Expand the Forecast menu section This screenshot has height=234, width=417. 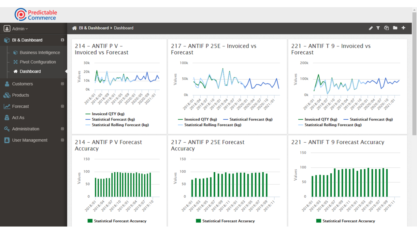tap(63, 106)
